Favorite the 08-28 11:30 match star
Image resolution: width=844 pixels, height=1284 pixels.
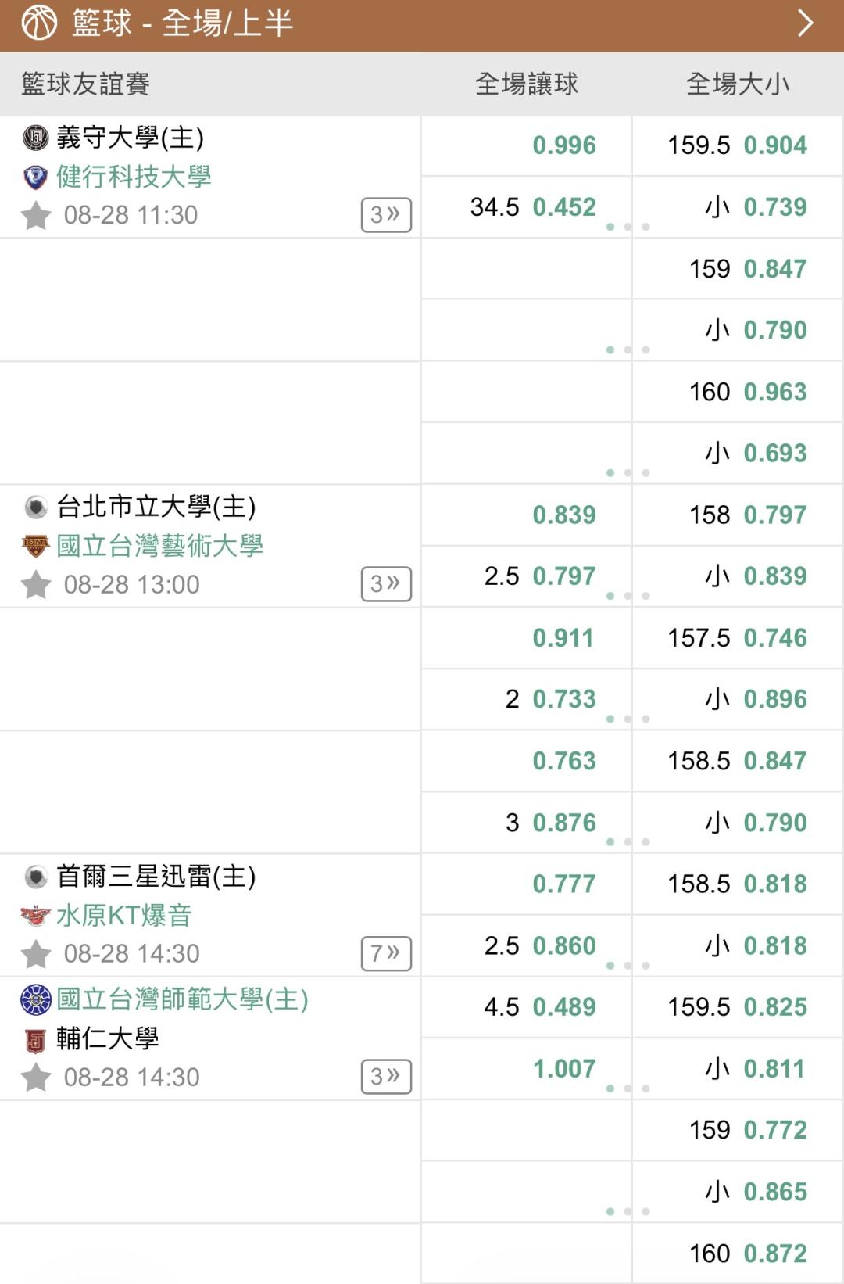click(36, 215)
